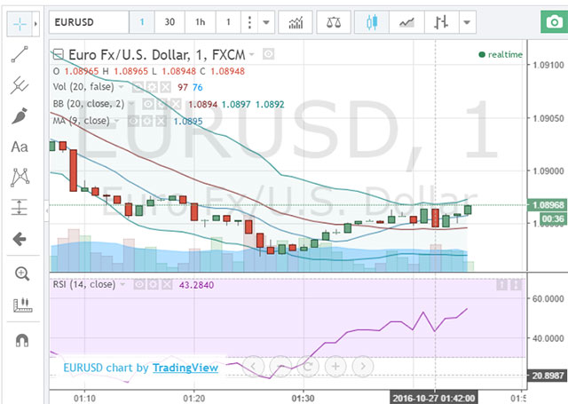The height and width of the screenshot is (404, 568).
Task: Click the 1.08968 current price label
Action: [x=548, y=205]
